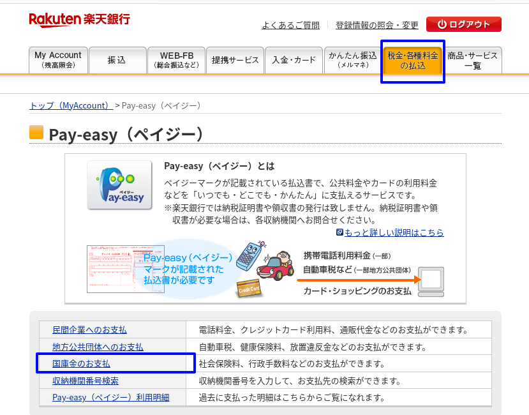
Task: Click the orange square heading icon
Action: pos(36,133)
